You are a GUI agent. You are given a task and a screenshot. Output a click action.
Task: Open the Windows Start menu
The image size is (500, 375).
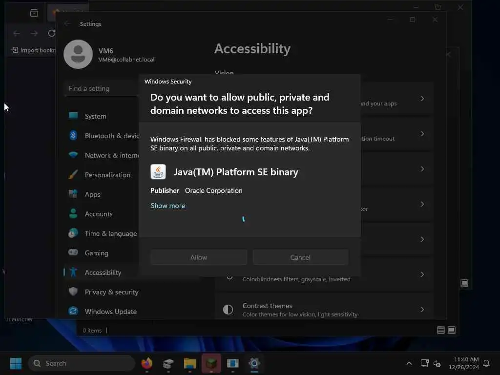16,363
